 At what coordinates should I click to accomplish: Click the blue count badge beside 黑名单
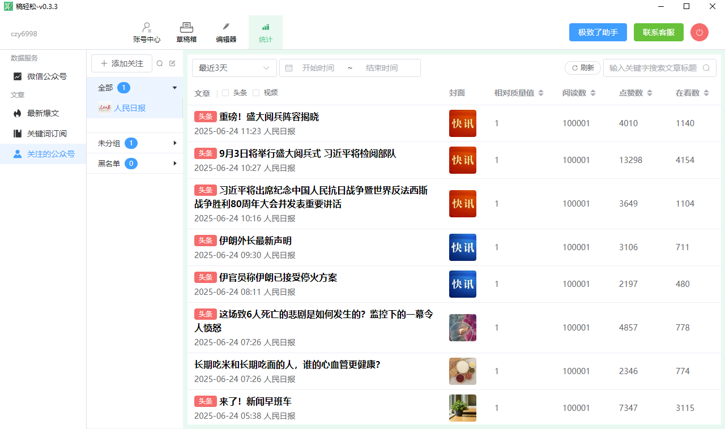pyautogui.click(x=131, y=164)
